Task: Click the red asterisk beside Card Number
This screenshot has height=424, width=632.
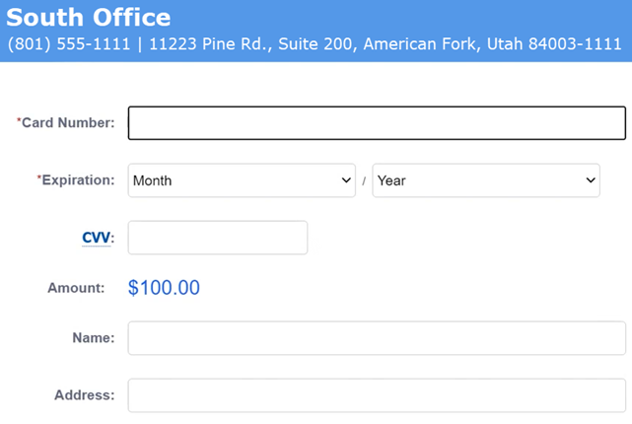Action: click(x=19, y=122)
